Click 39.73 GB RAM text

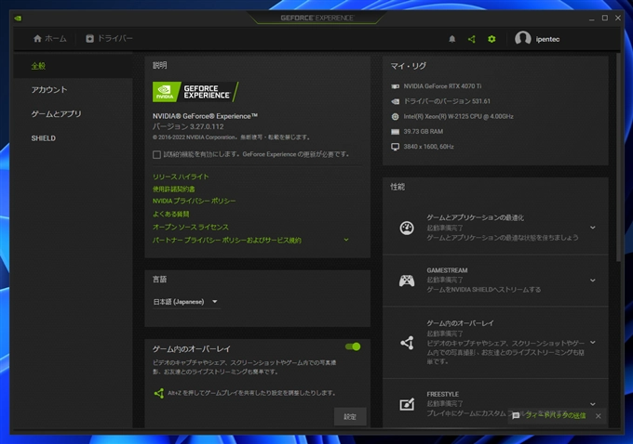(423, 132)
